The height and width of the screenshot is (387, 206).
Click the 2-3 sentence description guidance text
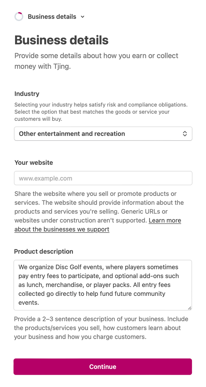101,328
